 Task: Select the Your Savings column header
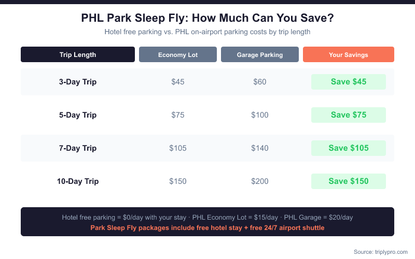[349, 54]
